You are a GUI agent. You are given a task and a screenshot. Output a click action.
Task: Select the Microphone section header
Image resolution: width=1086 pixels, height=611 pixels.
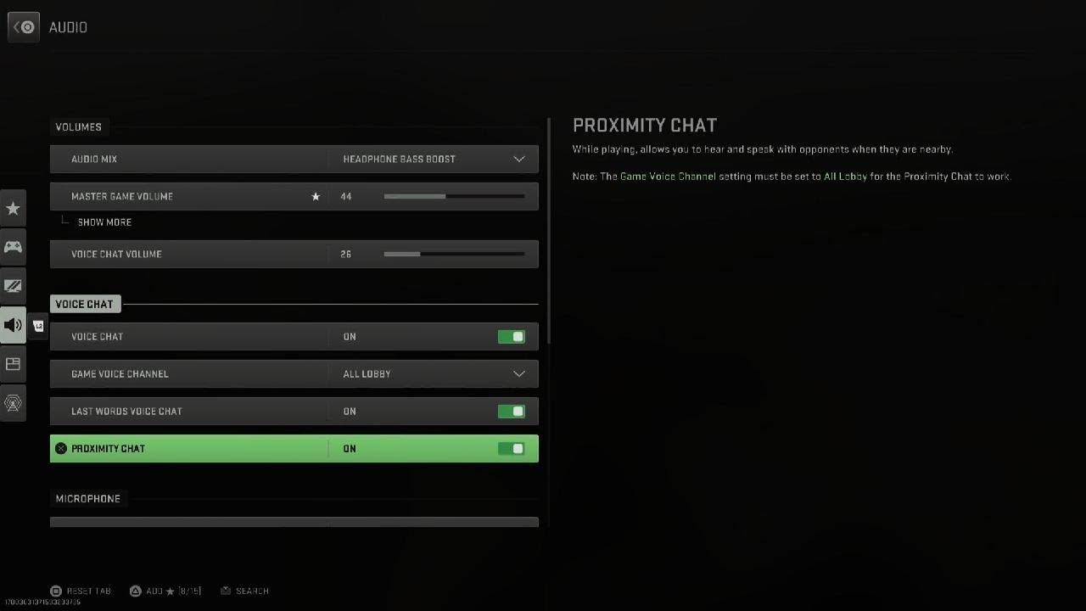tap(88, 499)
